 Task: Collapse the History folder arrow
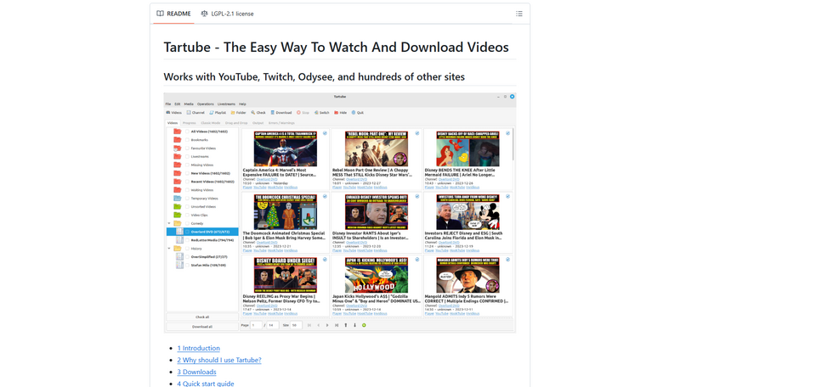click(169, 249)
